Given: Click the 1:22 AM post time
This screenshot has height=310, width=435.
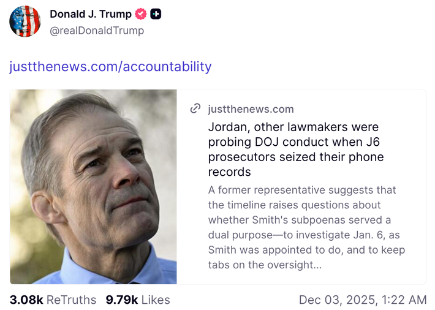Looking at the screenshot, I should pyautogui.click(x=407, y=300).
